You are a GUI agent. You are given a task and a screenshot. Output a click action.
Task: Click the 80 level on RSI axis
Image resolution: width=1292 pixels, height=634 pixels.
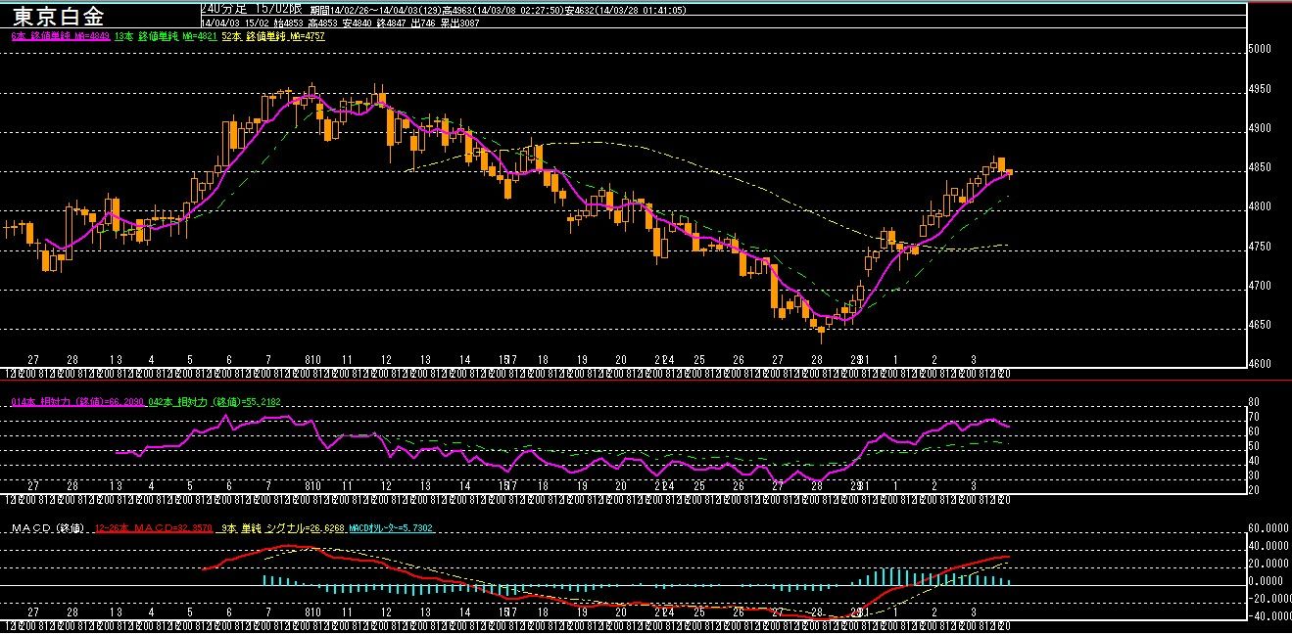pyautogui.click(x=1254, y=402)
